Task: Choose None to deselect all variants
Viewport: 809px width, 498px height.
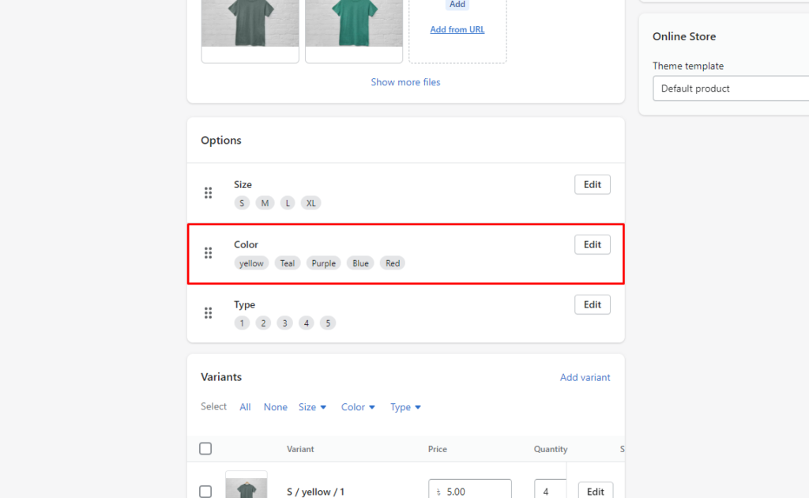Action: pos(275,406)
